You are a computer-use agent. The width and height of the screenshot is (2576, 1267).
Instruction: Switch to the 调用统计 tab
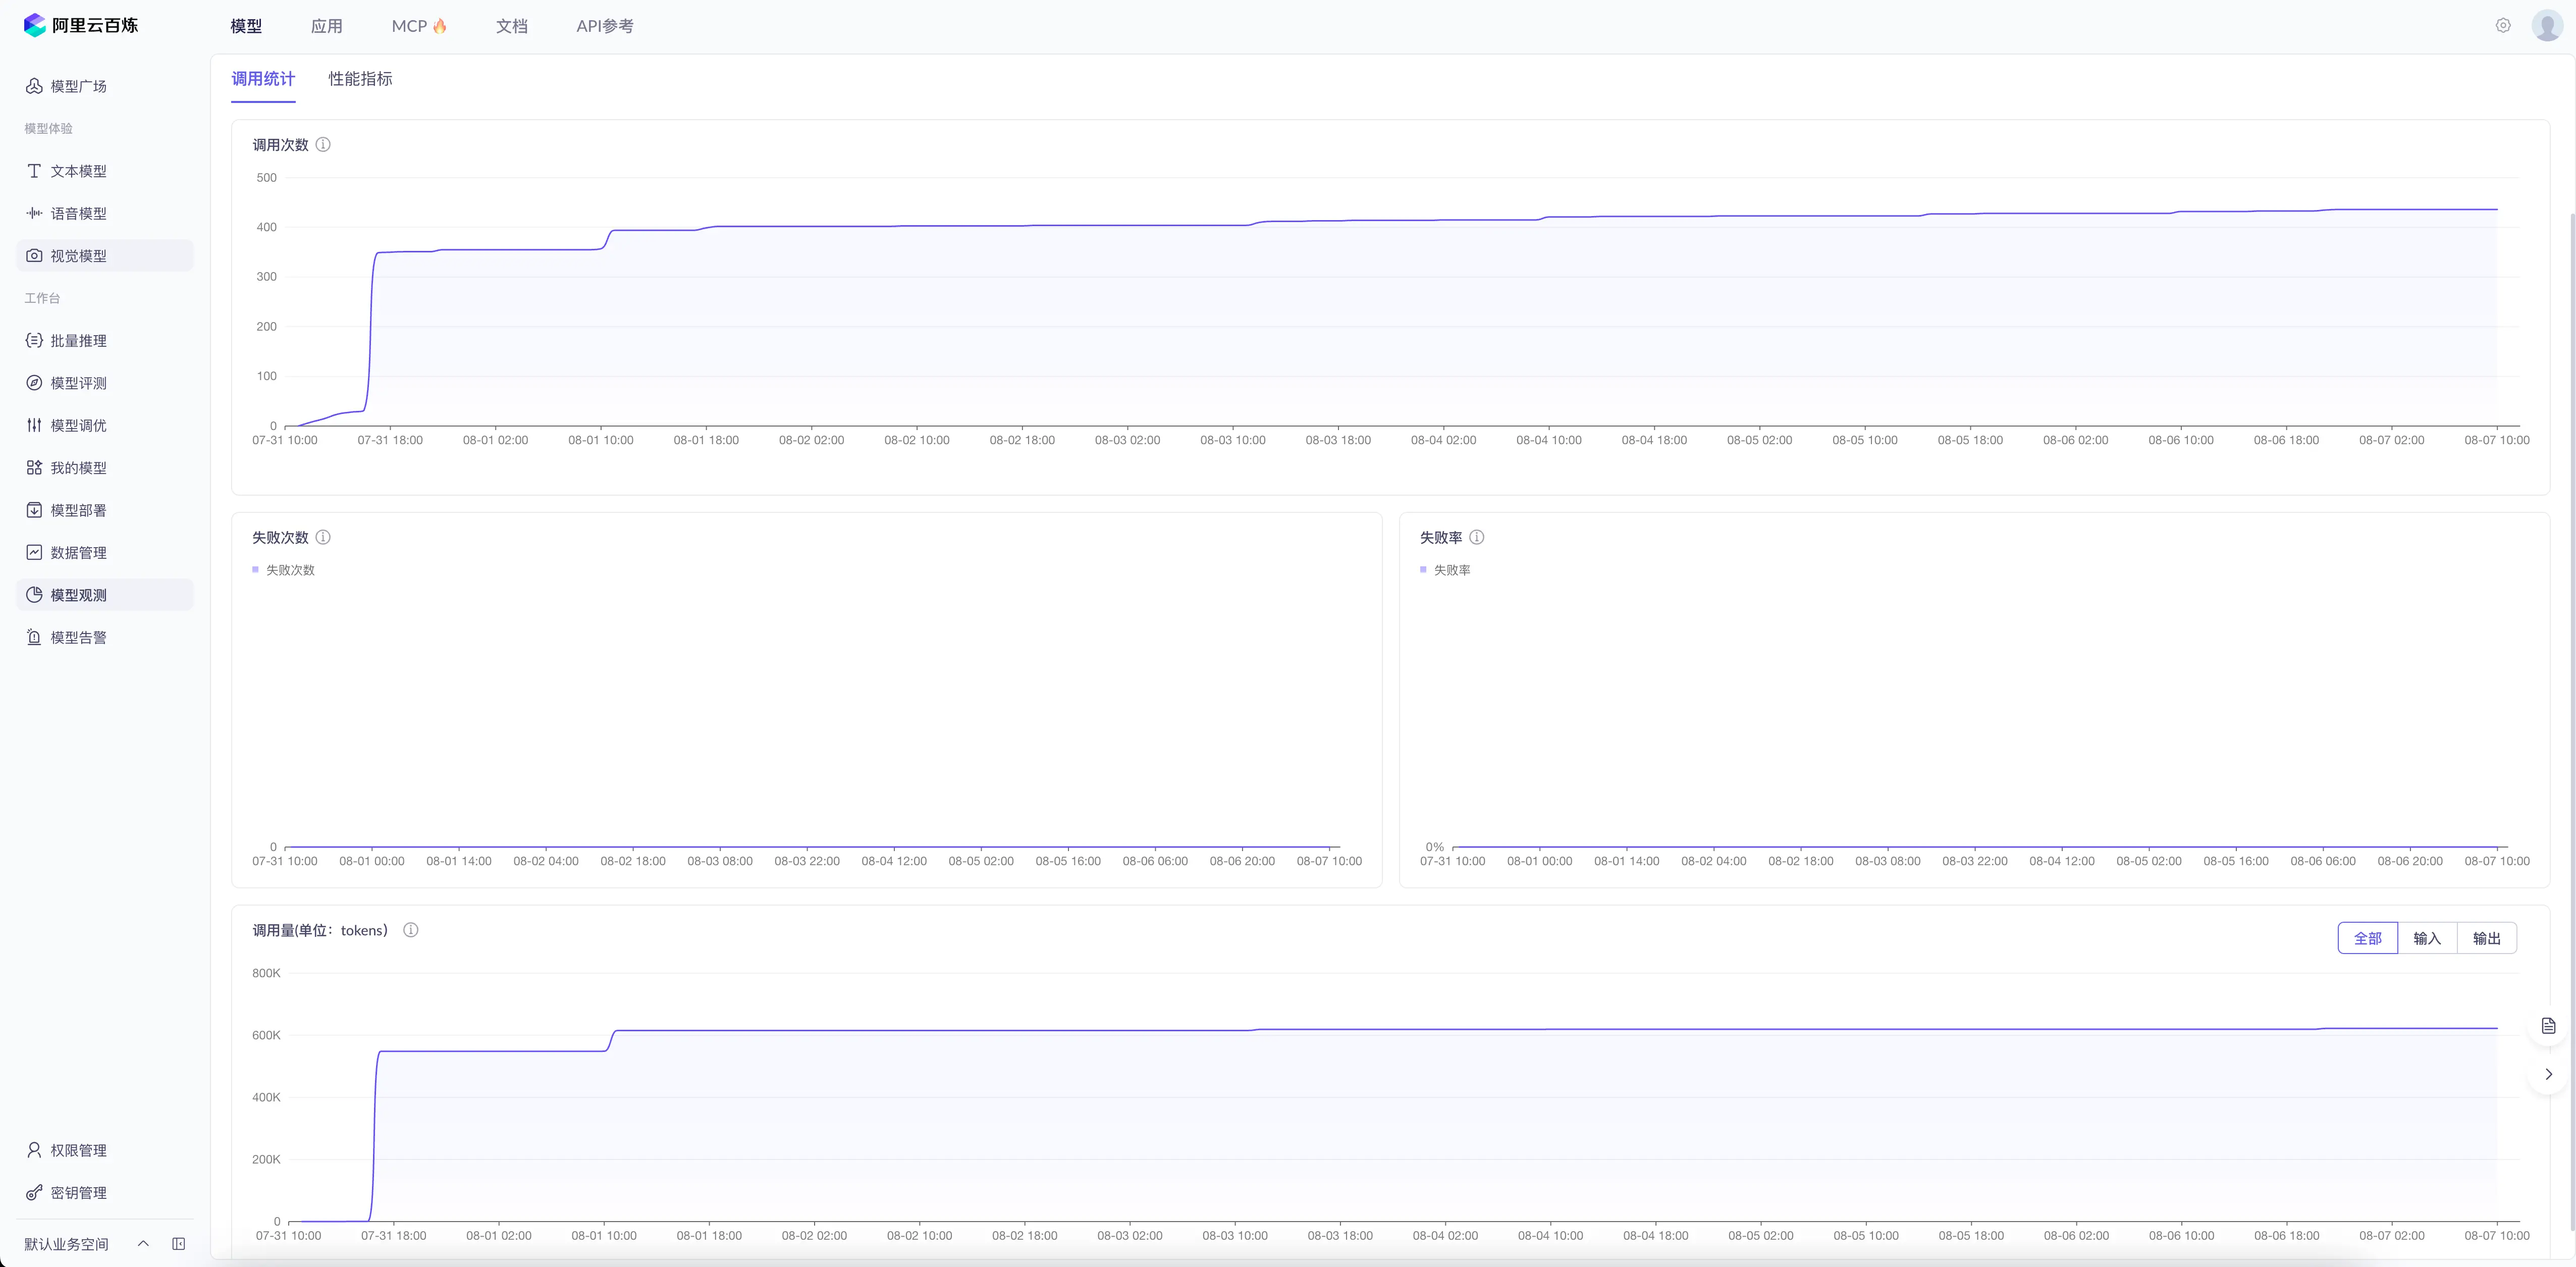(x=263, y=79)
